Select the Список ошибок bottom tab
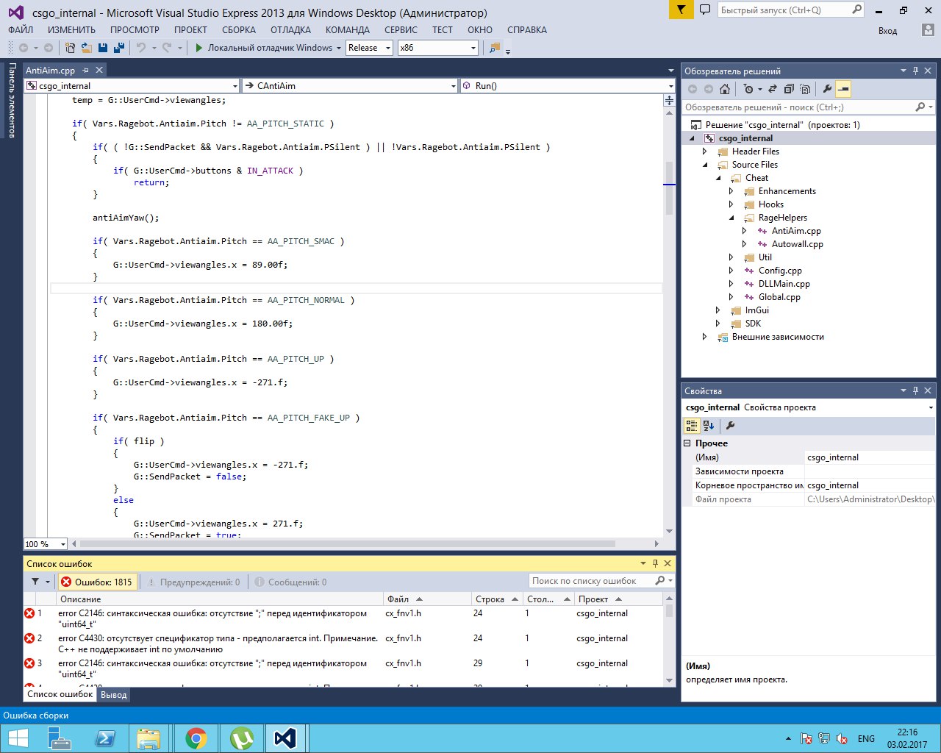Screen dimensions: 941x753 pyautogui.click(x=60, y=694)
